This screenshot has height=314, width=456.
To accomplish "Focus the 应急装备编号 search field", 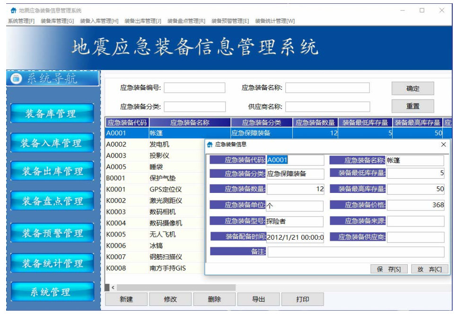I will (x=194, y=88).
